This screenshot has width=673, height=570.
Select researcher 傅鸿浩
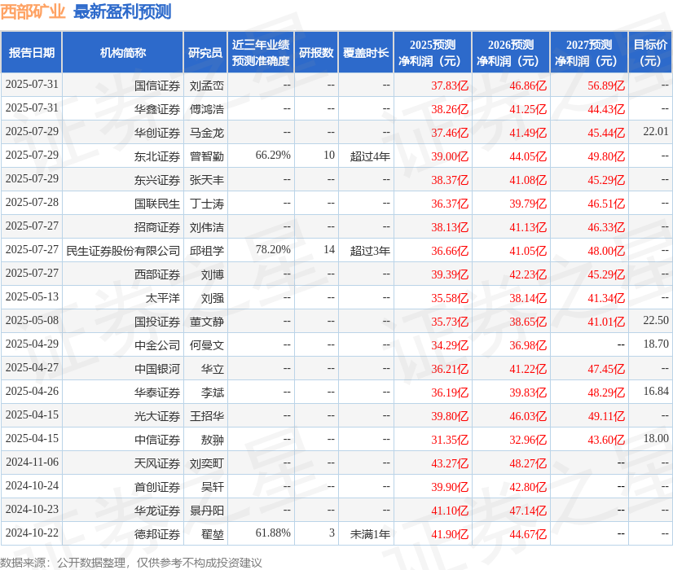pyautogui.click(x=207, y=109)
